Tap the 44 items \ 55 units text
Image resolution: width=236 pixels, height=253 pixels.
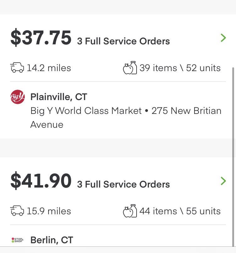[x=180, y=211]
